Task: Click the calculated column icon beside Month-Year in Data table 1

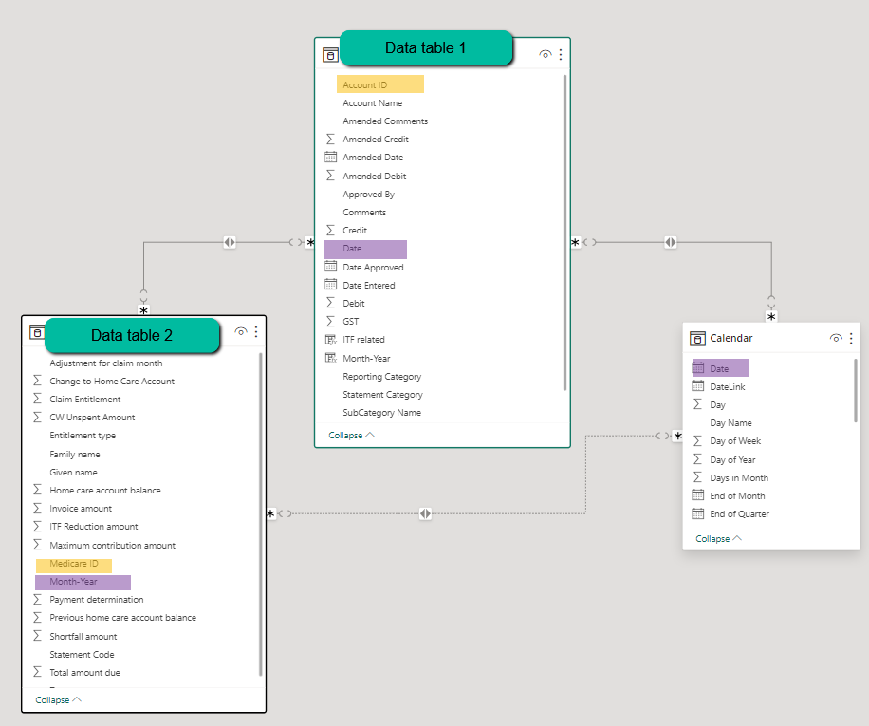Action: 330,358
